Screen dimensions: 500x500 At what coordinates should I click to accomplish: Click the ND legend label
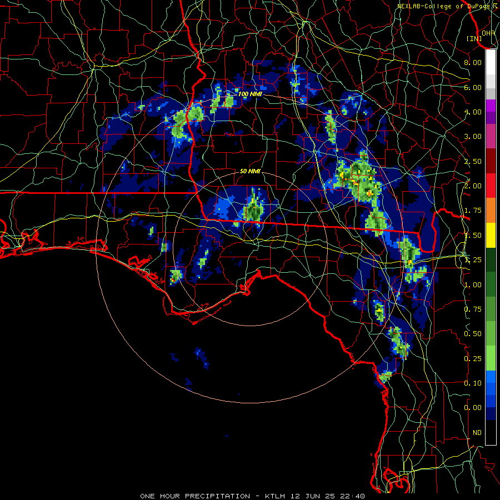point(477,433)
